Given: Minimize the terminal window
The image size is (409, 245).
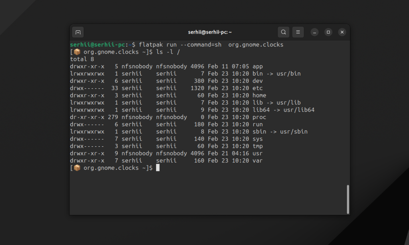Looking at the screenshot, I should pos(314,32).
